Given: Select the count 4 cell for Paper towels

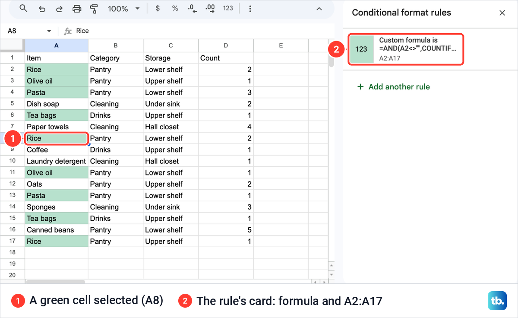Looking at the screenshot, I should click(226, 127).
